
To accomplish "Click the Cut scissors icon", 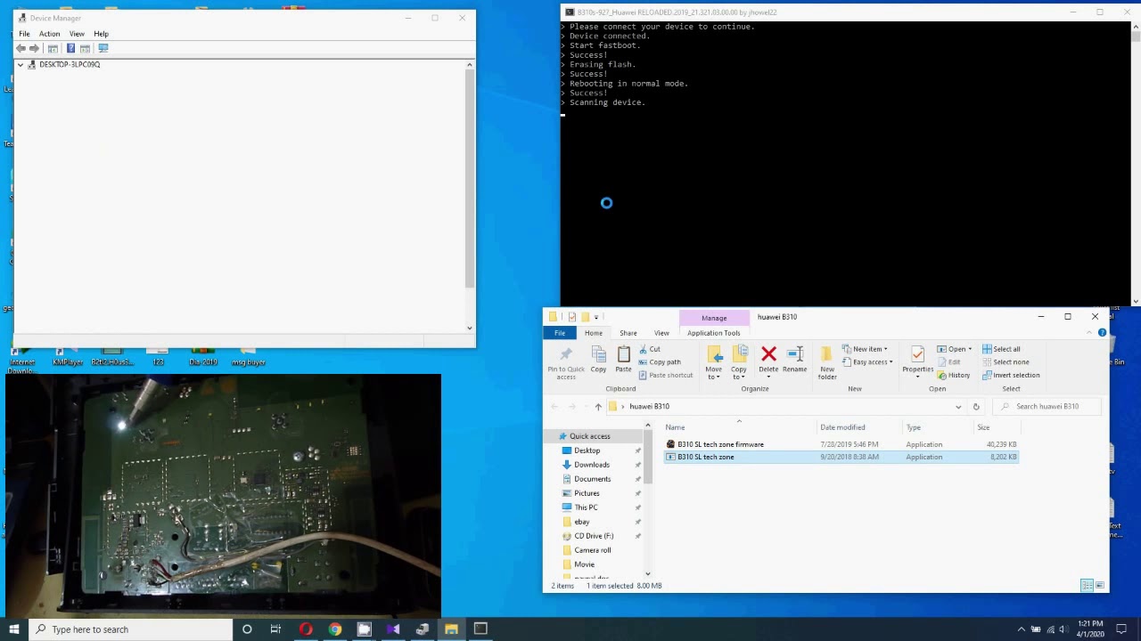I will (643, 349).
